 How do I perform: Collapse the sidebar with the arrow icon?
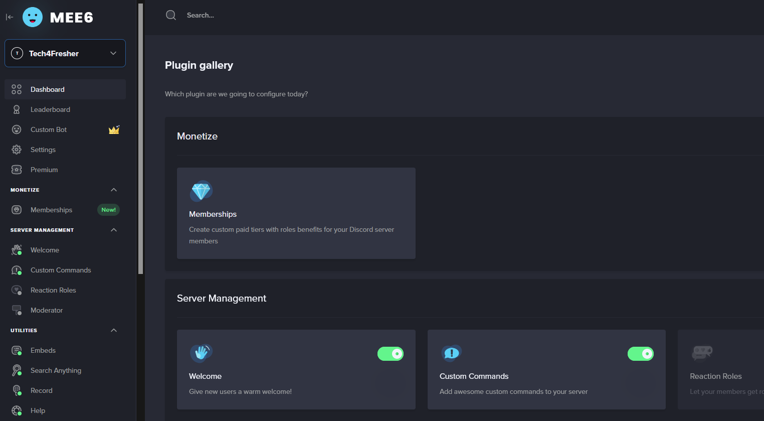tap(10, 17)
